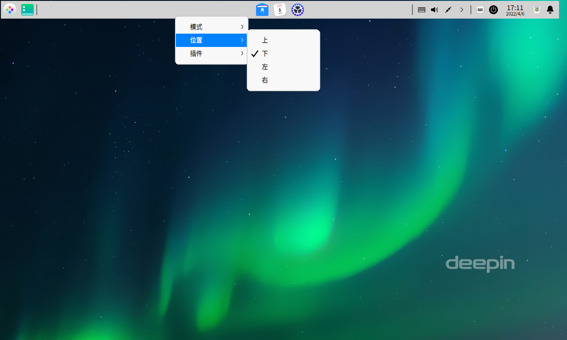
Task: Click the checked 下 position option
Action: (264, 53)
